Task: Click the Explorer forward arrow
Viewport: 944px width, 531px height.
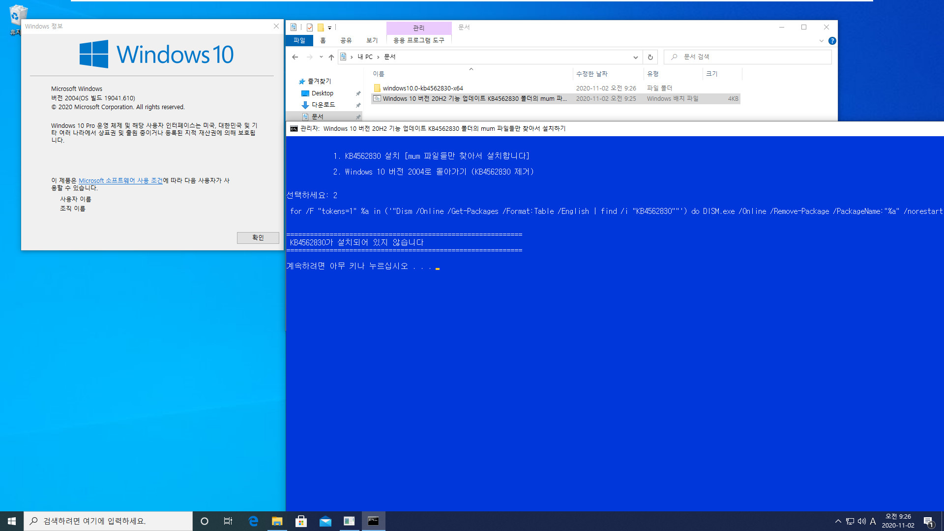Action: (309, 57)
